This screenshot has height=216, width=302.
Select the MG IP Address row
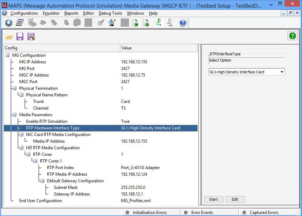[101, 62]
